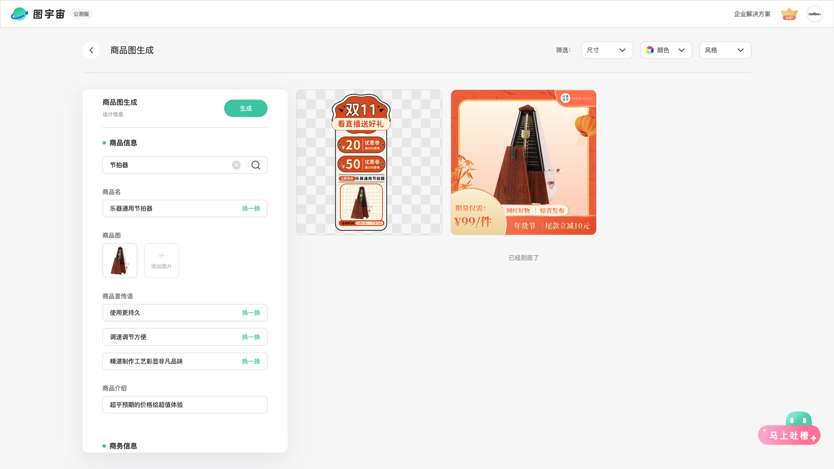Click the 生成 button
This screenshot has width=834, height=469.
point(246,108)
